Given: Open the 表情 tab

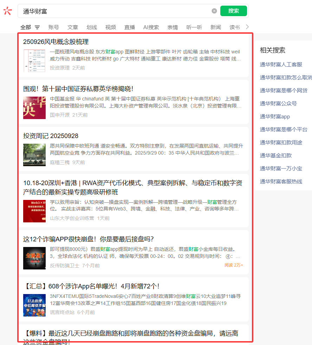Looking at the screenshot, I should tap(173, 27).
